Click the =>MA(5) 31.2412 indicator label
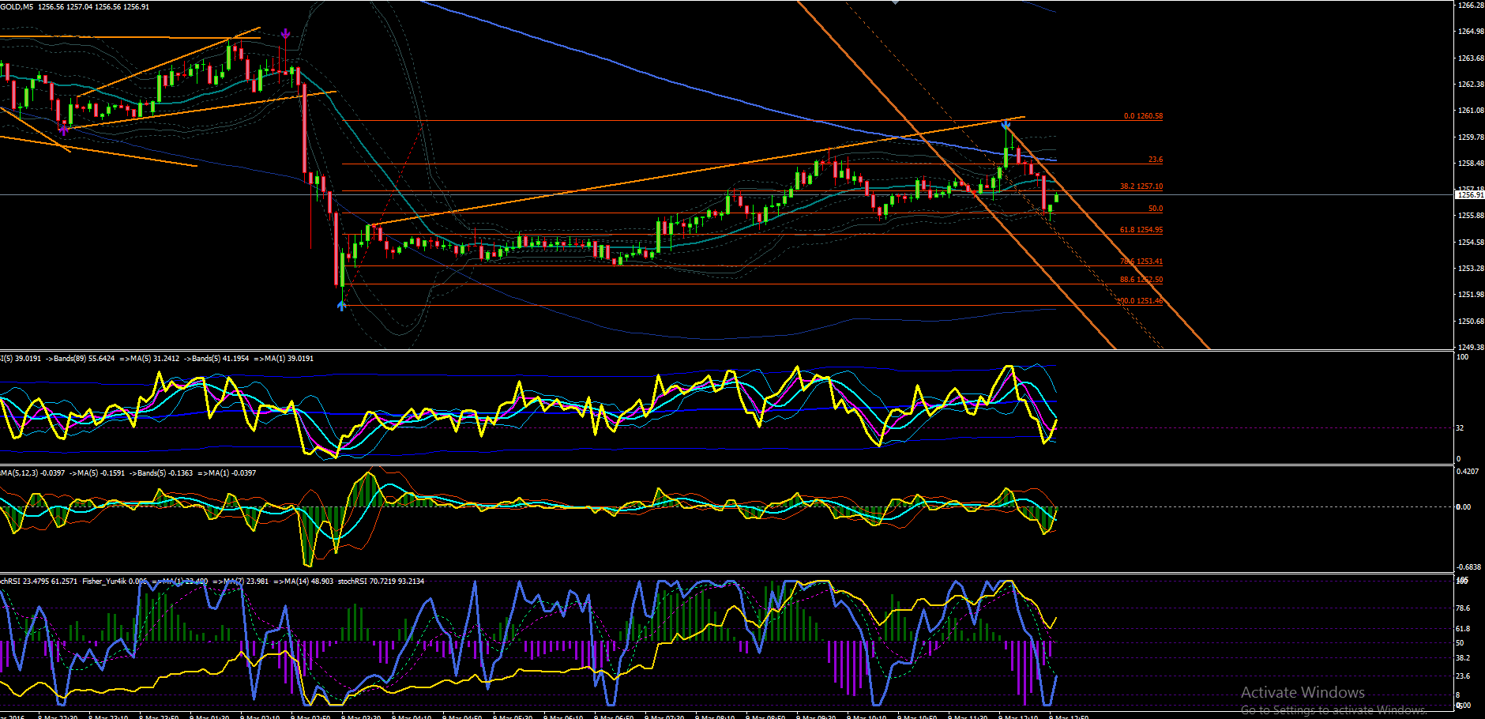This screenshot has height=719, width=1485. click(x=149, y=359)
